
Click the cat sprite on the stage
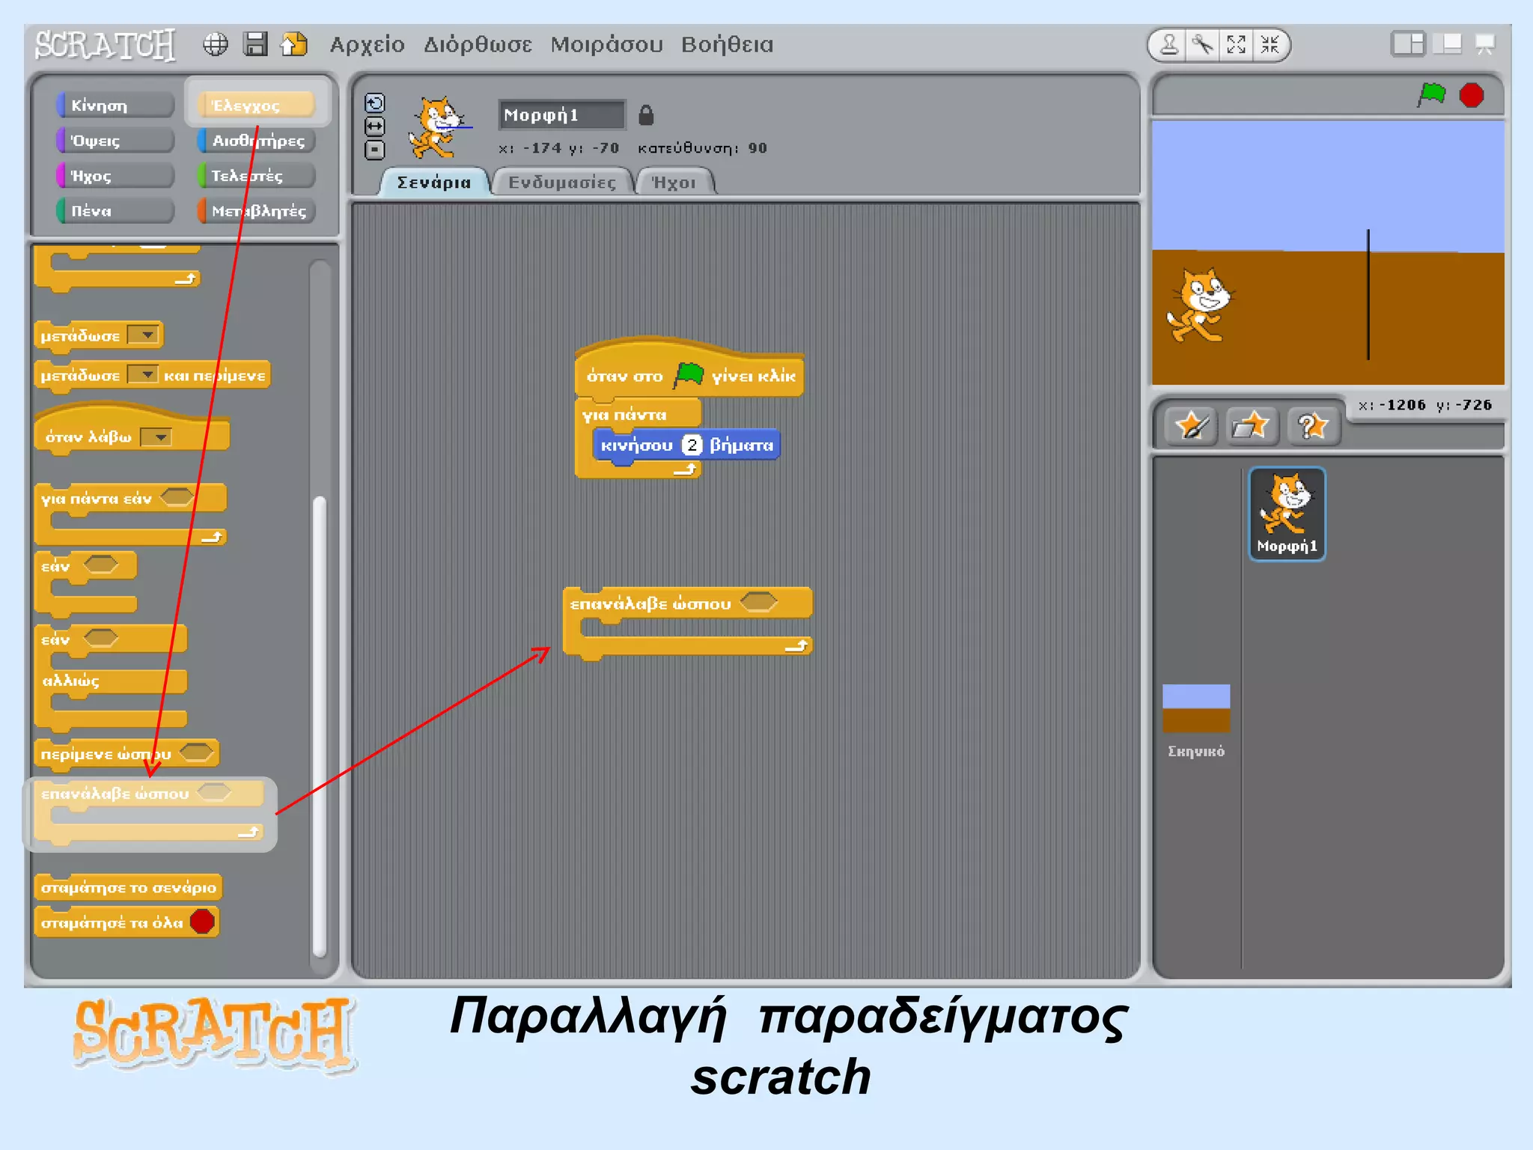coord(1200,305)
